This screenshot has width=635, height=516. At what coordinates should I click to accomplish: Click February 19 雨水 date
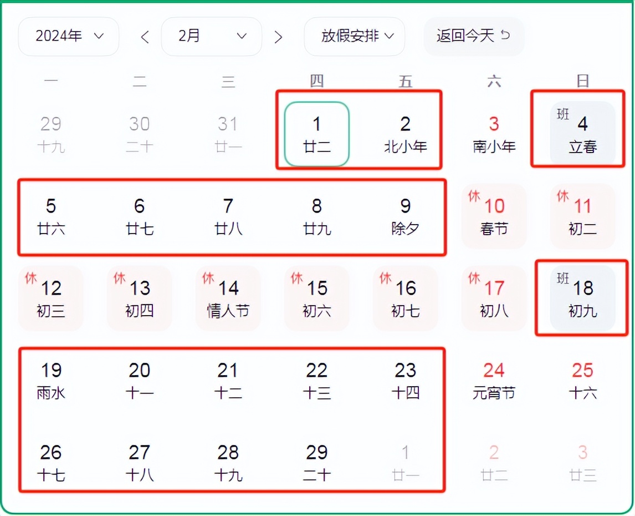coord(51,381)
